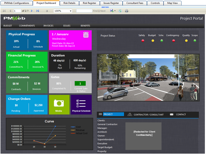This screenshot has height=155, width=206.
Task: Go to the previous report page
Action: pos(10,11)
